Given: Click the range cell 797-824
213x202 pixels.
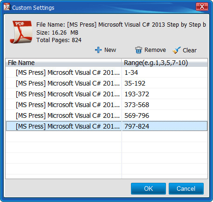Looking at the screenshot, I should point(165,126).
